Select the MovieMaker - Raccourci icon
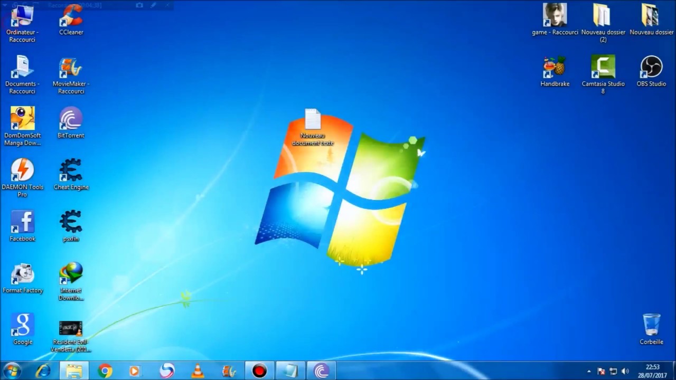Screen dimensions: 676x380 click(x=71, y=75)
